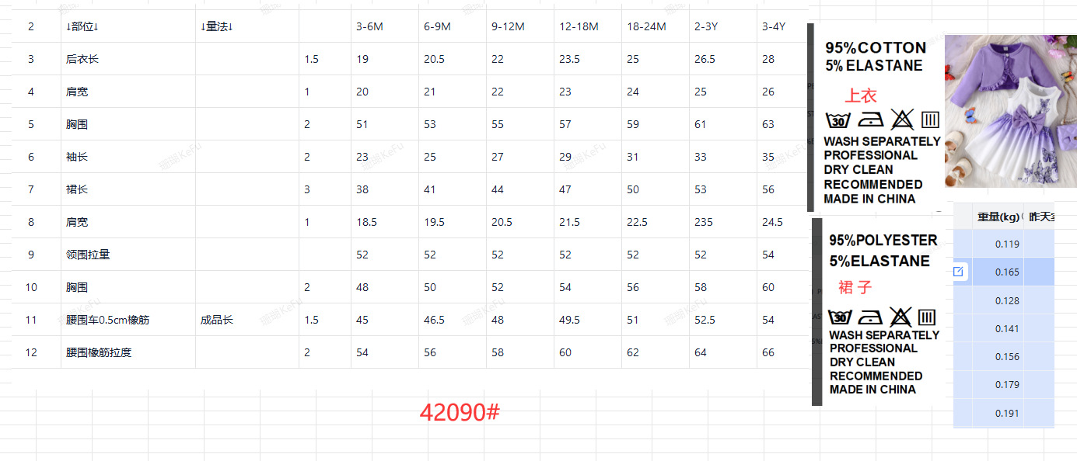This screenshot has width=1077, height=461.
Task: Click the red 42090# style number
Action: coord(460,412)
